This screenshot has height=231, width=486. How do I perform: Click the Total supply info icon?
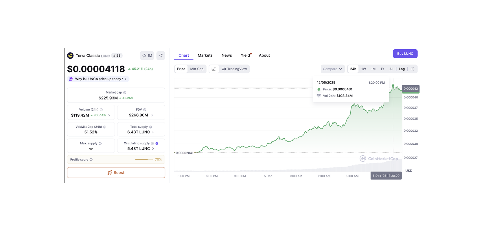[x=150, y=127]
